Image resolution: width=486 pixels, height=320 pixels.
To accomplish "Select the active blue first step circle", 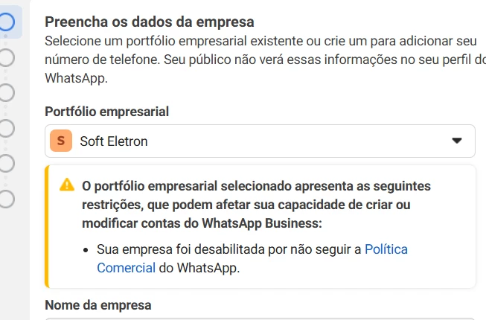I will [7, 22].
